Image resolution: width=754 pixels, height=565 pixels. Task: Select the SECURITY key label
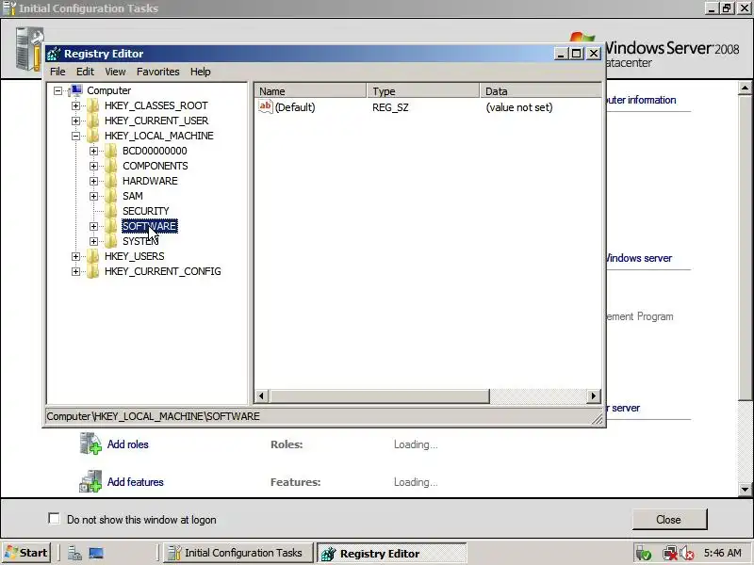pos(146,211)
